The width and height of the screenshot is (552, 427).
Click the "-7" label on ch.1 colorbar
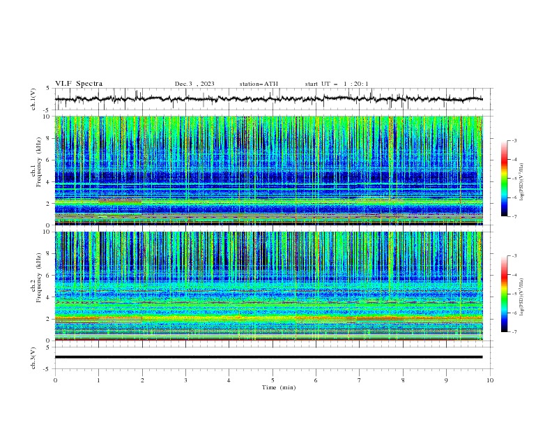[514, 216]
